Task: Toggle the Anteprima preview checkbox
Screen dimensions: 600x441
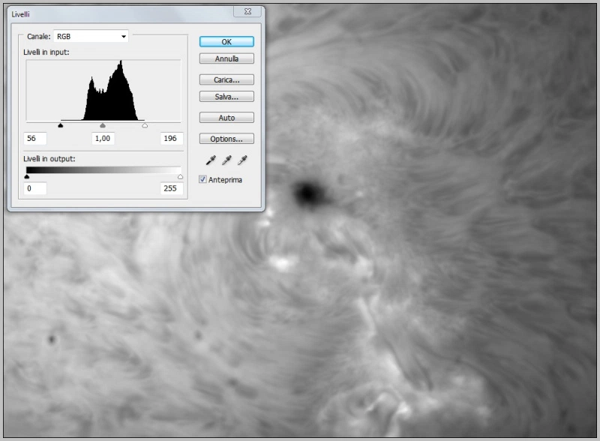Action: point(203,180)
